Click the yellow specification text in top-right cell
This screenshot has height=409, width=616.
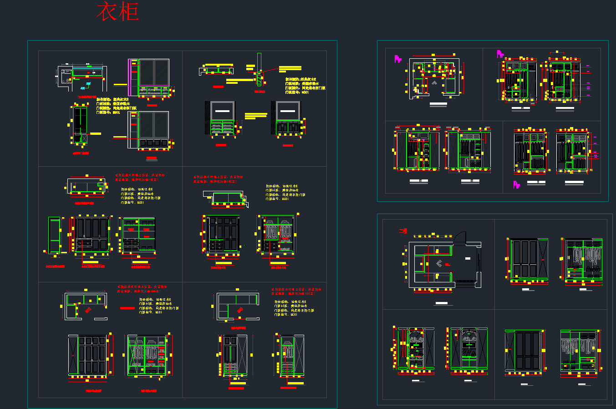304,86
